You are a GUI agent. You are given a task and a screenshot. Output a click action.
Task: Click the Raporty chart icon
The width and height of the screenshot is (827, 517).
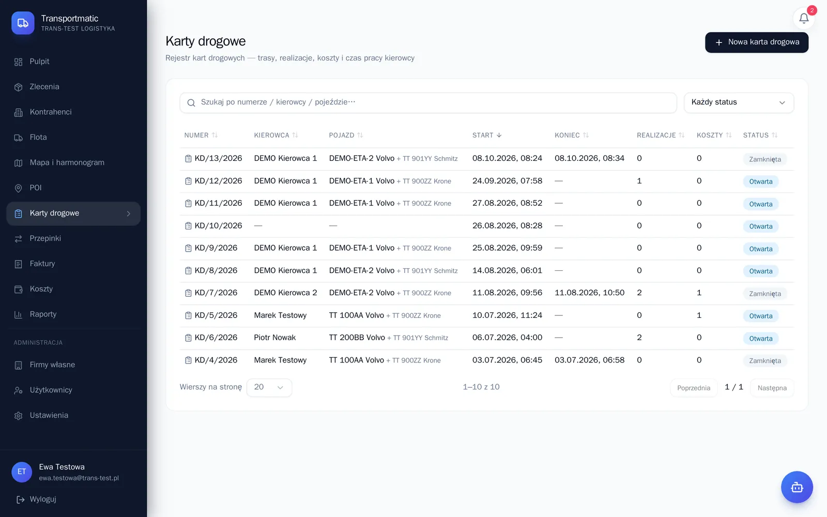tap(19, 314)
